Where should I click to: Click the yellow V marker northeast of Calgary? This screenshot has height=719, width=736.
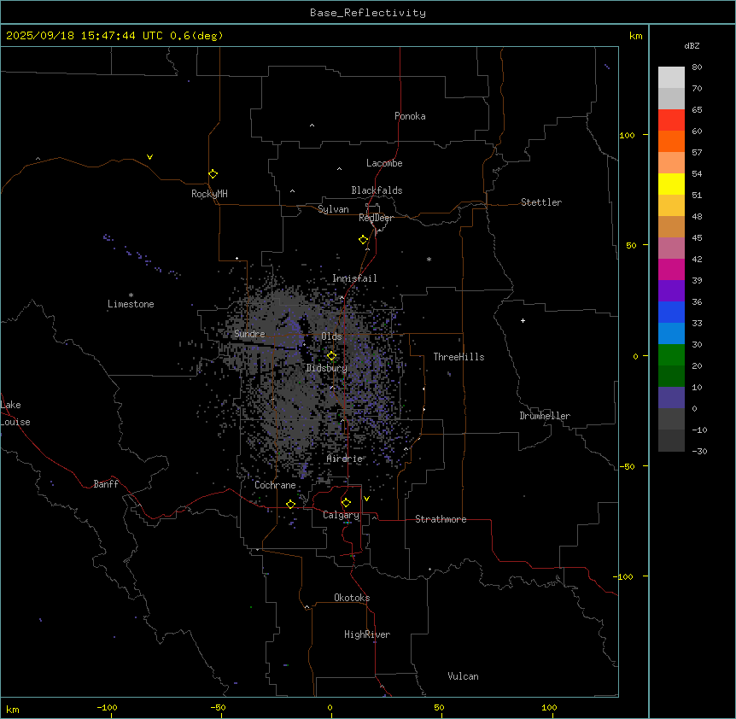click(366, 499)
